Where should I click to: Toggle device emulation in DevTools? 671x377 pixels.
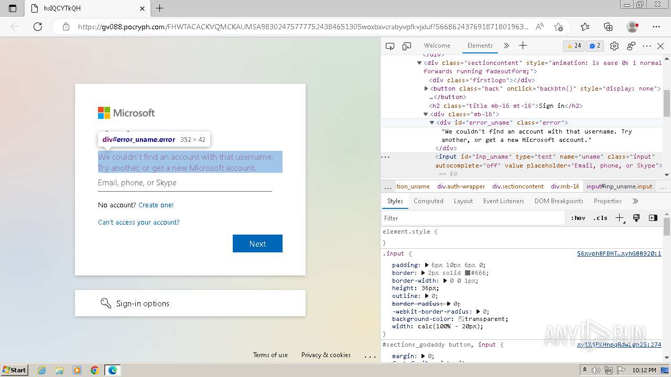[x=406, y=46]
